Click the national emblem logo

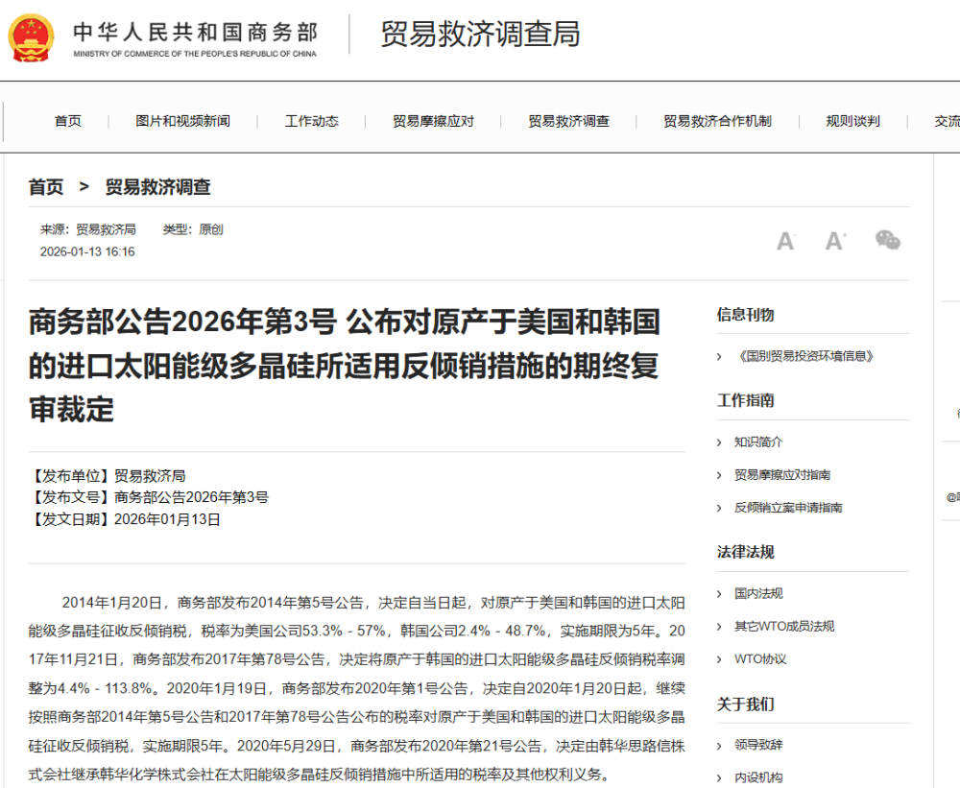click(32, 38)
